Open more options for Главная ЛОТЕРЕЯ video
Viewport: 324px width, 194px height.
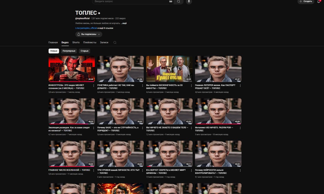(x=240, y=86)
